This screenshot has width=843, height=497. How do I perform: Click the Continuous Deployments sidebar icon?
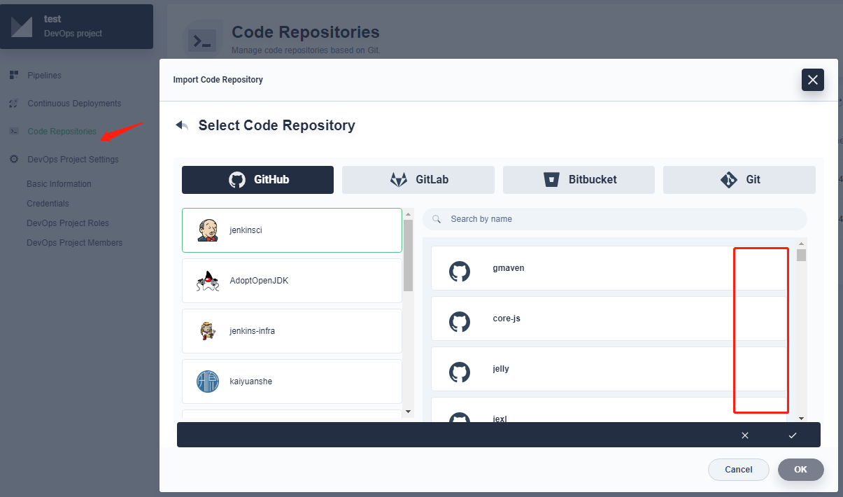click(13, 104)
